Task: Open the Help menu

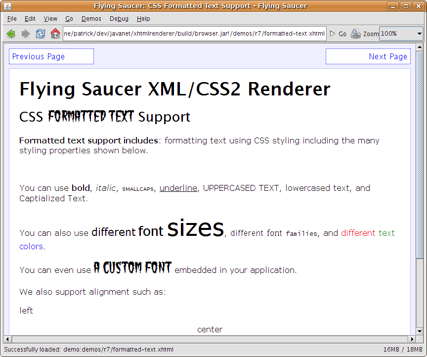Action: click(143, 18)
